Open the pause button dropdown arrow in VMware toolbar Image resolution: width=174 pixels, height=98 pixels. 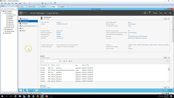click(26, 3)
